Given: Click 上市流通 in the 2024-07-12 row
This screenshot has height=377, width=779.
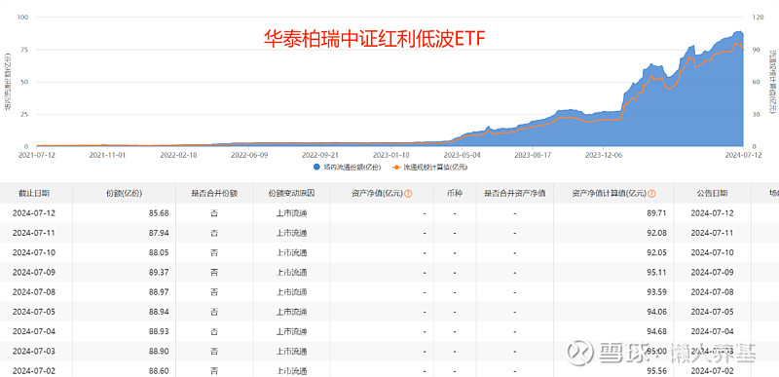Looking at the screenshot, I should pos(291,213).
